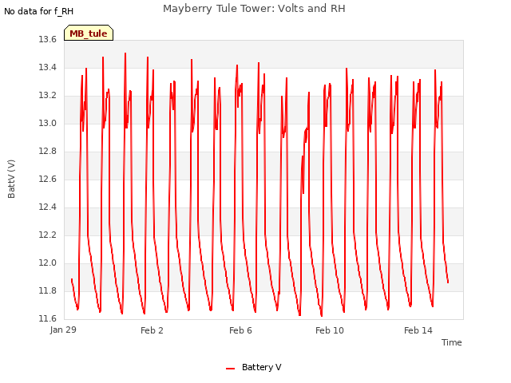Click the 12.4 y-axis tick label
Viewport: 511px width, 383px height.
pyautogui.click(x=48, y=207)
